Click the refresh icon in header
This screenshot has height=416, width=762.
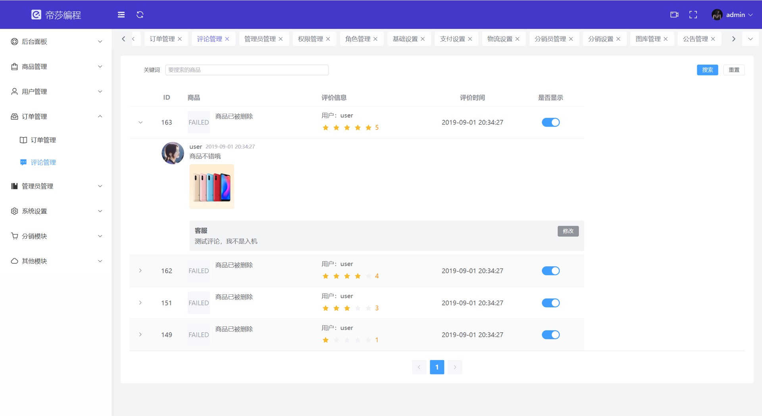tap(140, 15)
